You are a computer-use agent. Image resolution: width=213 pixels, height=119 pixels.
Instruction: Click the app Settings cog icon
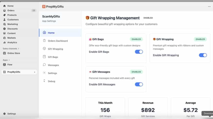click(x=44, y=73)
